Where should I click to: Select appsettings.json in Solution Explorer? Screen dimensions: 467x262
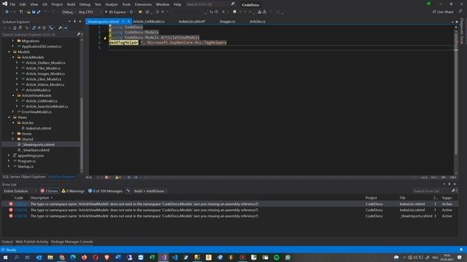click(31, 155)
